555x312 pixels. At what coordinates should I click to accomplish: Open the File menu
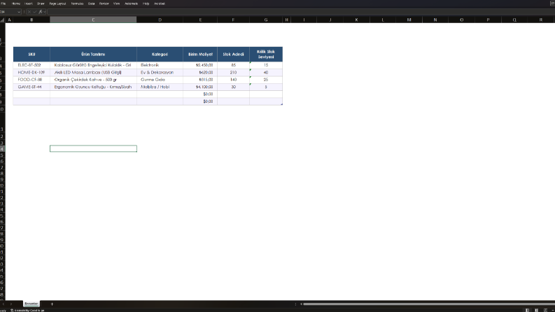(x=3, y=3)
